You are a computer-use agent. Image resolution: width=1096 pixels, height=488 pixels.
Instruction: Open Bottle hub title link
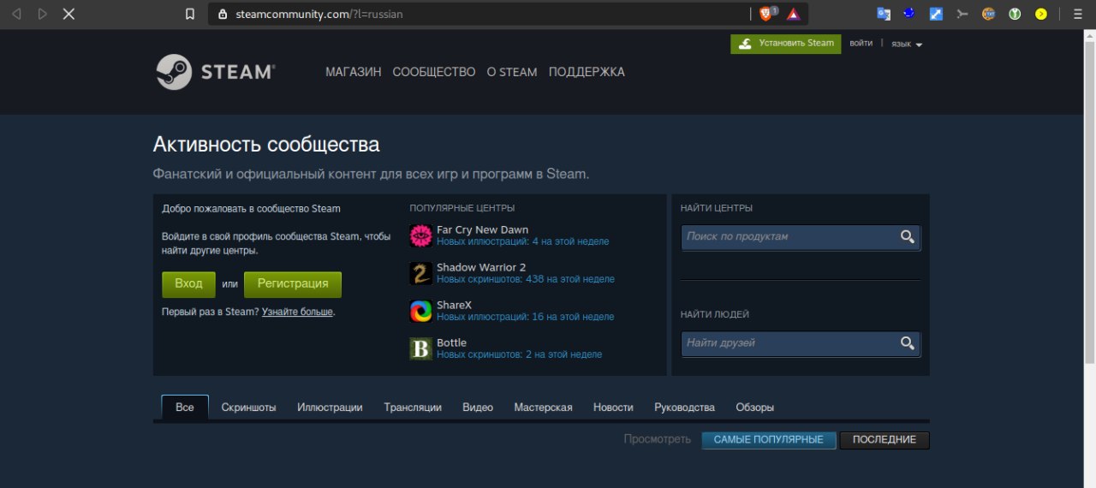pos(451,342)
